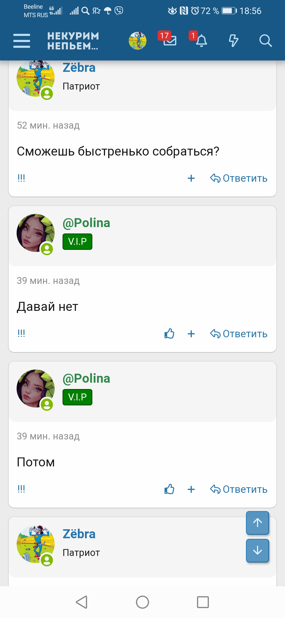The width and height of the screenshot is (285, 618).
Task: Report the "Сможешь быстренько собраться?" post via !!!
Action: [21, 178]
